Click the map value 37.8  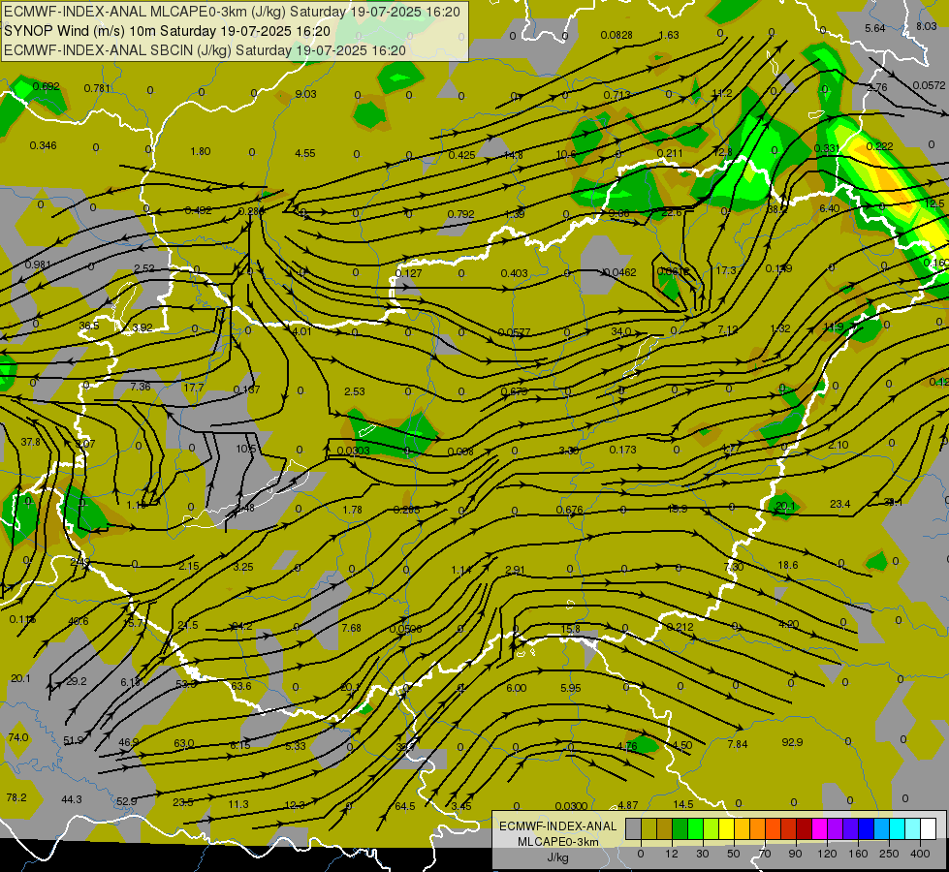point(30,442)
